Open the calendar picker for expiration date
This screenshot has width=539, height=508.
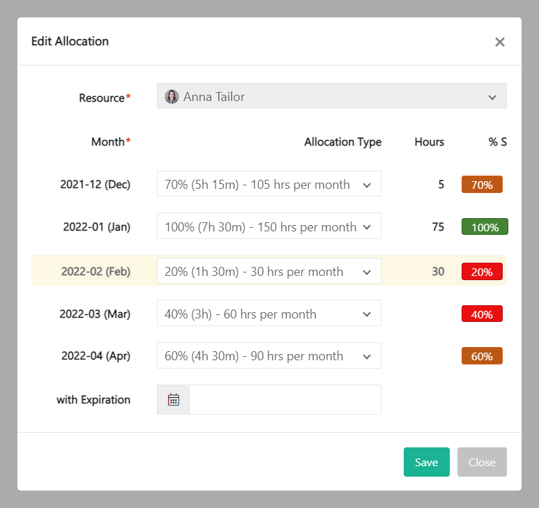(173, 399)
